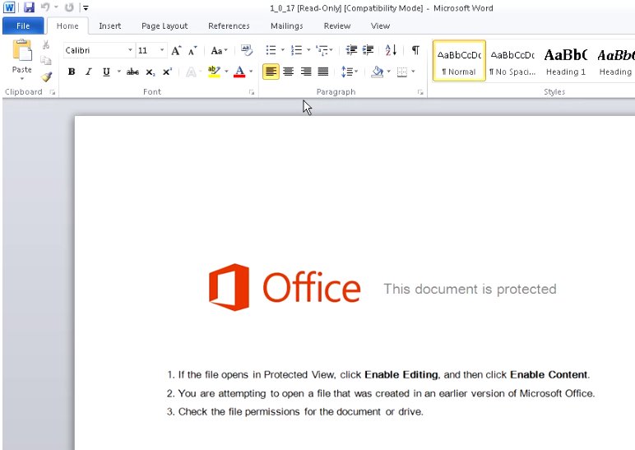
Task: Apply the Normal style
Action: pyautogui.click(x=459, y=61)
